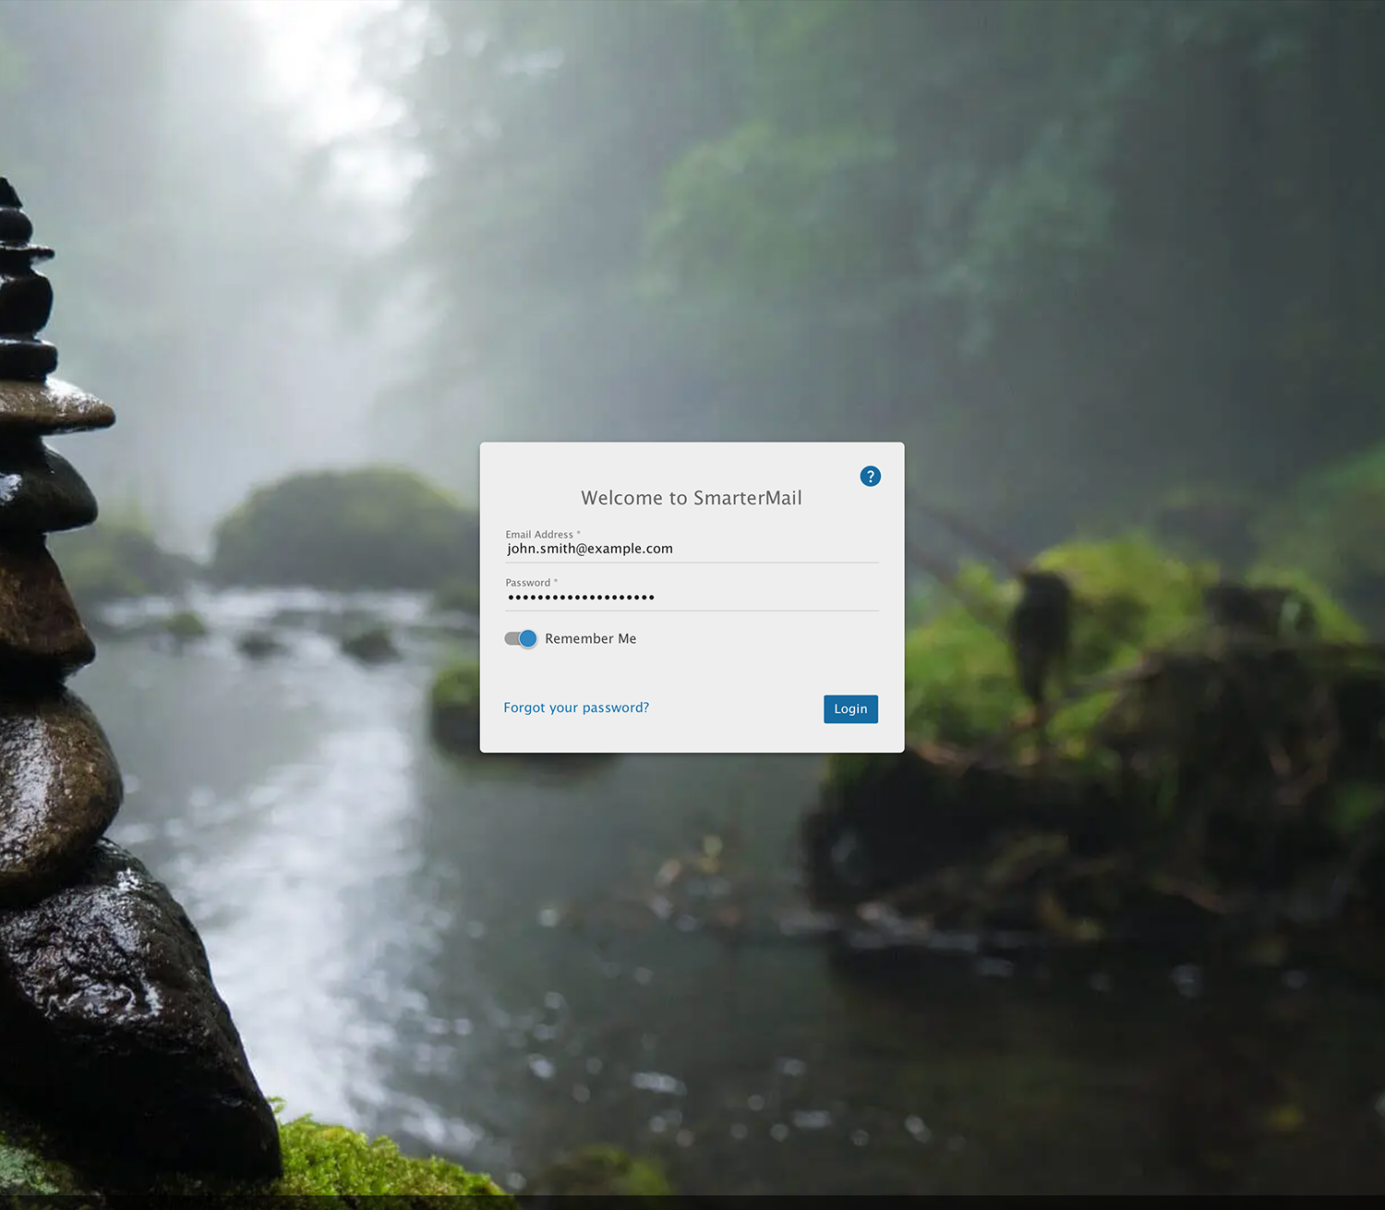Click the Email Address field
This screenshot has width=1385, height=1210.
pos(692,549)
